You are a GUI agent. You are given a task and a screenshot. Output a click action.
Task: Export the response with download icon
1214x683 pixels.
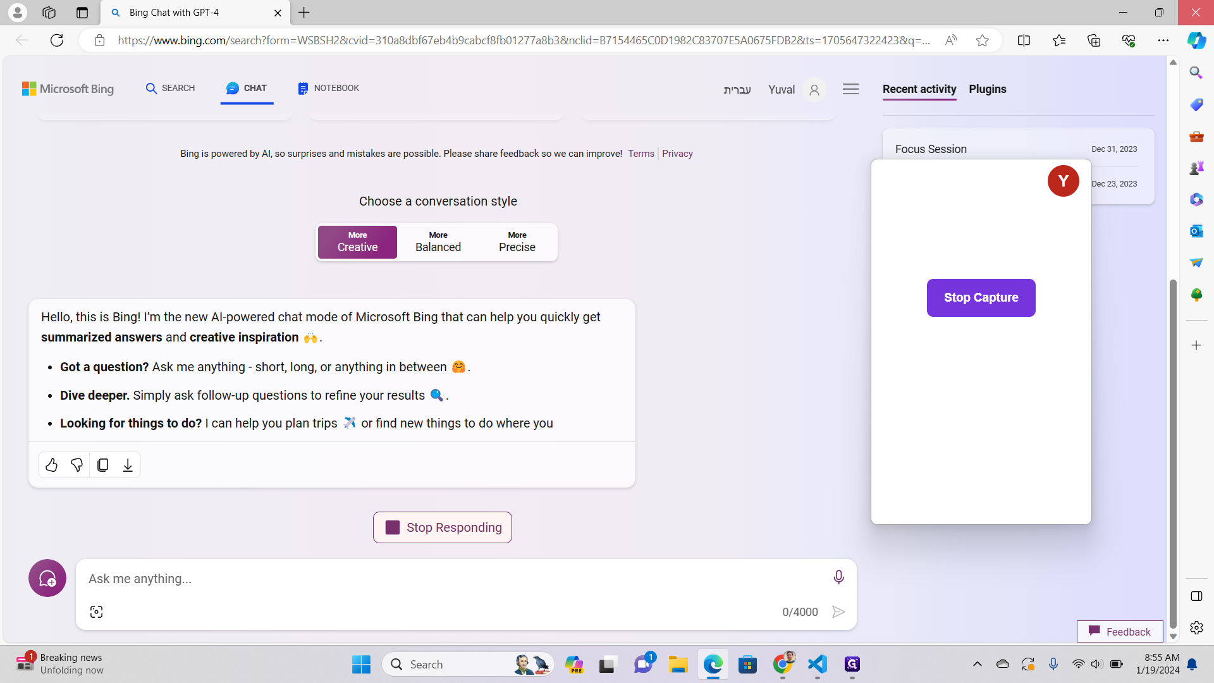(x=128, y=465)
